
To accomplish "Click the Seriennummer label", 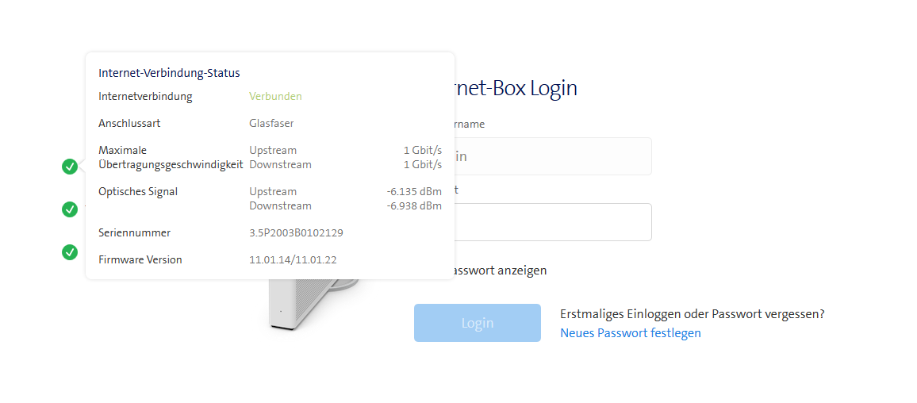I will [x=135, y=232].
